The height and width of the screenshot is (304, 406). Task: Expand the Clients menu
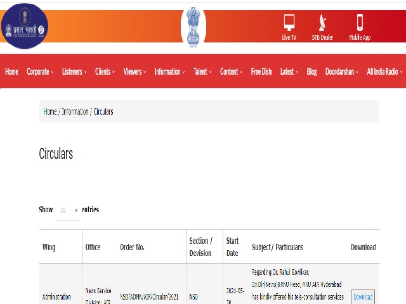[x=105, y=72]
